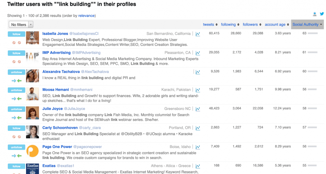This screenshot has height=174, width=326.
Task: Click the second red blocked icon in Carly Schoonhoven's row
Action: click(x=19, y=137)
